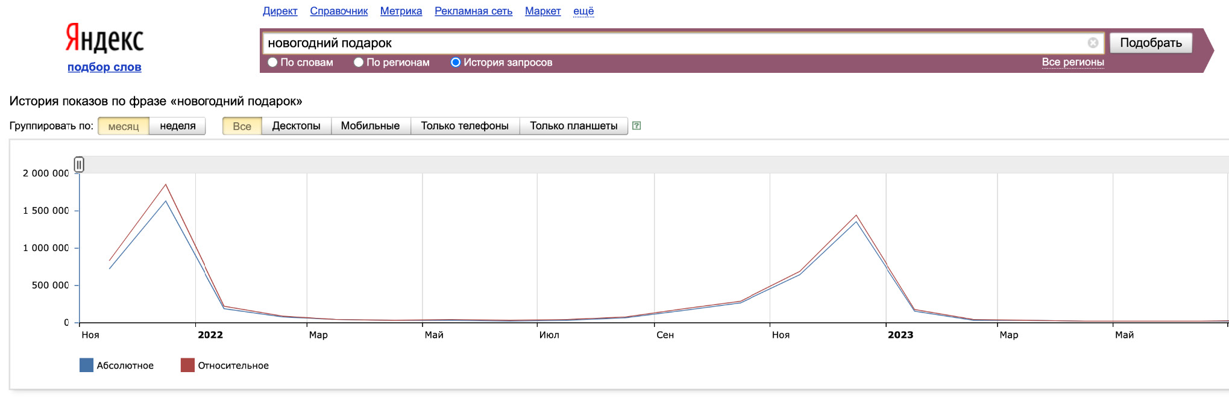Image resolution: width=1229 pixels, height=398 pixels.
Task: Open the Рекламная сеть link
Action: (473, 11)
